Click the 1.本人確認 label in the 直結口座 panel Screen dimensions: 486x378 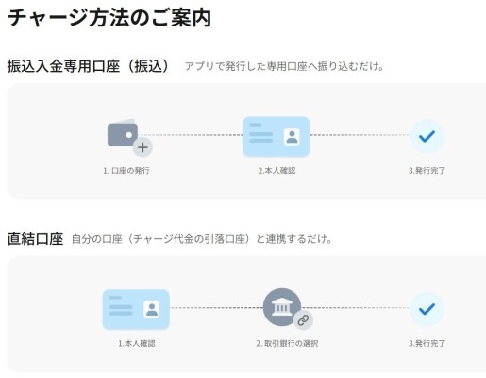pyautogui.click(x=137, y=343)
